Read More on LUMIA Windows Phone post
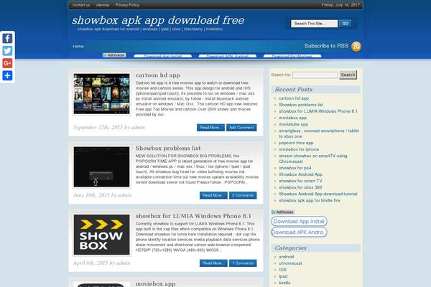This screenshot has height=287, width=431. tap(213, 263)
